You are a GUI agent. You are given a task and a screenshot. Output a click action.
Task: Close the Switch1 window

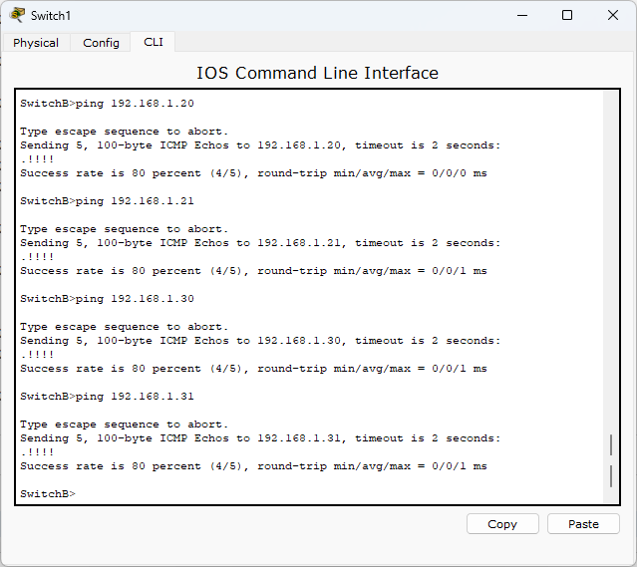[x=613, y=15]
